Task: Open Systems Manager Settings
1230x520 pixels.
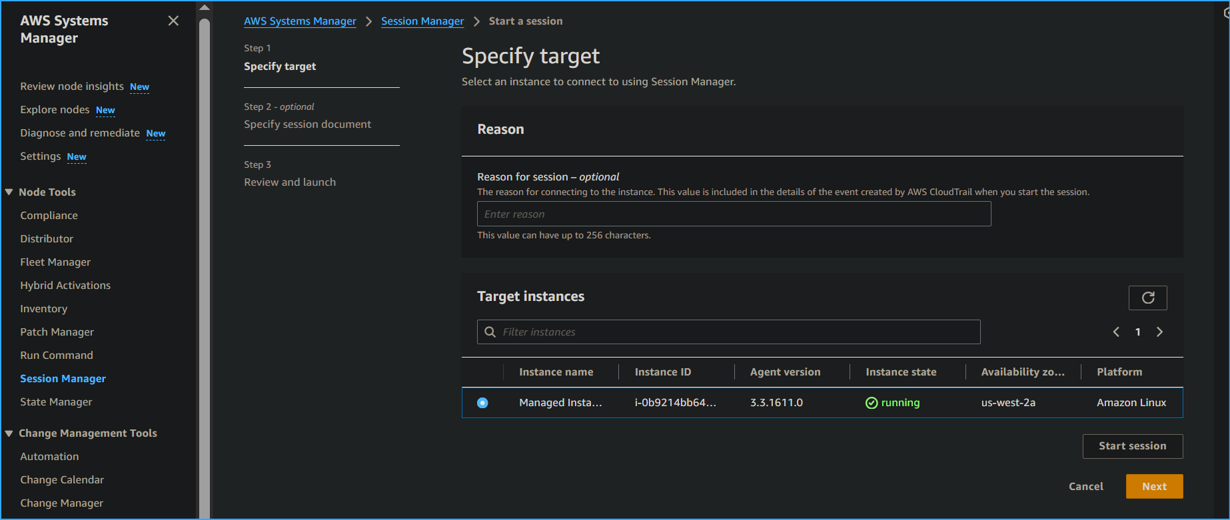Action: pyautogui.click(x=40, y=156)
